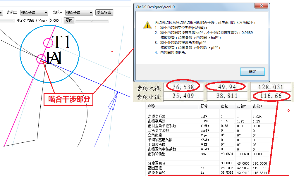Image resolution: width=294 pixels, height=176 pixels.
Task: Click the 齿轮1 pitch diameter value 30.0000
Action: coord(227,163)
